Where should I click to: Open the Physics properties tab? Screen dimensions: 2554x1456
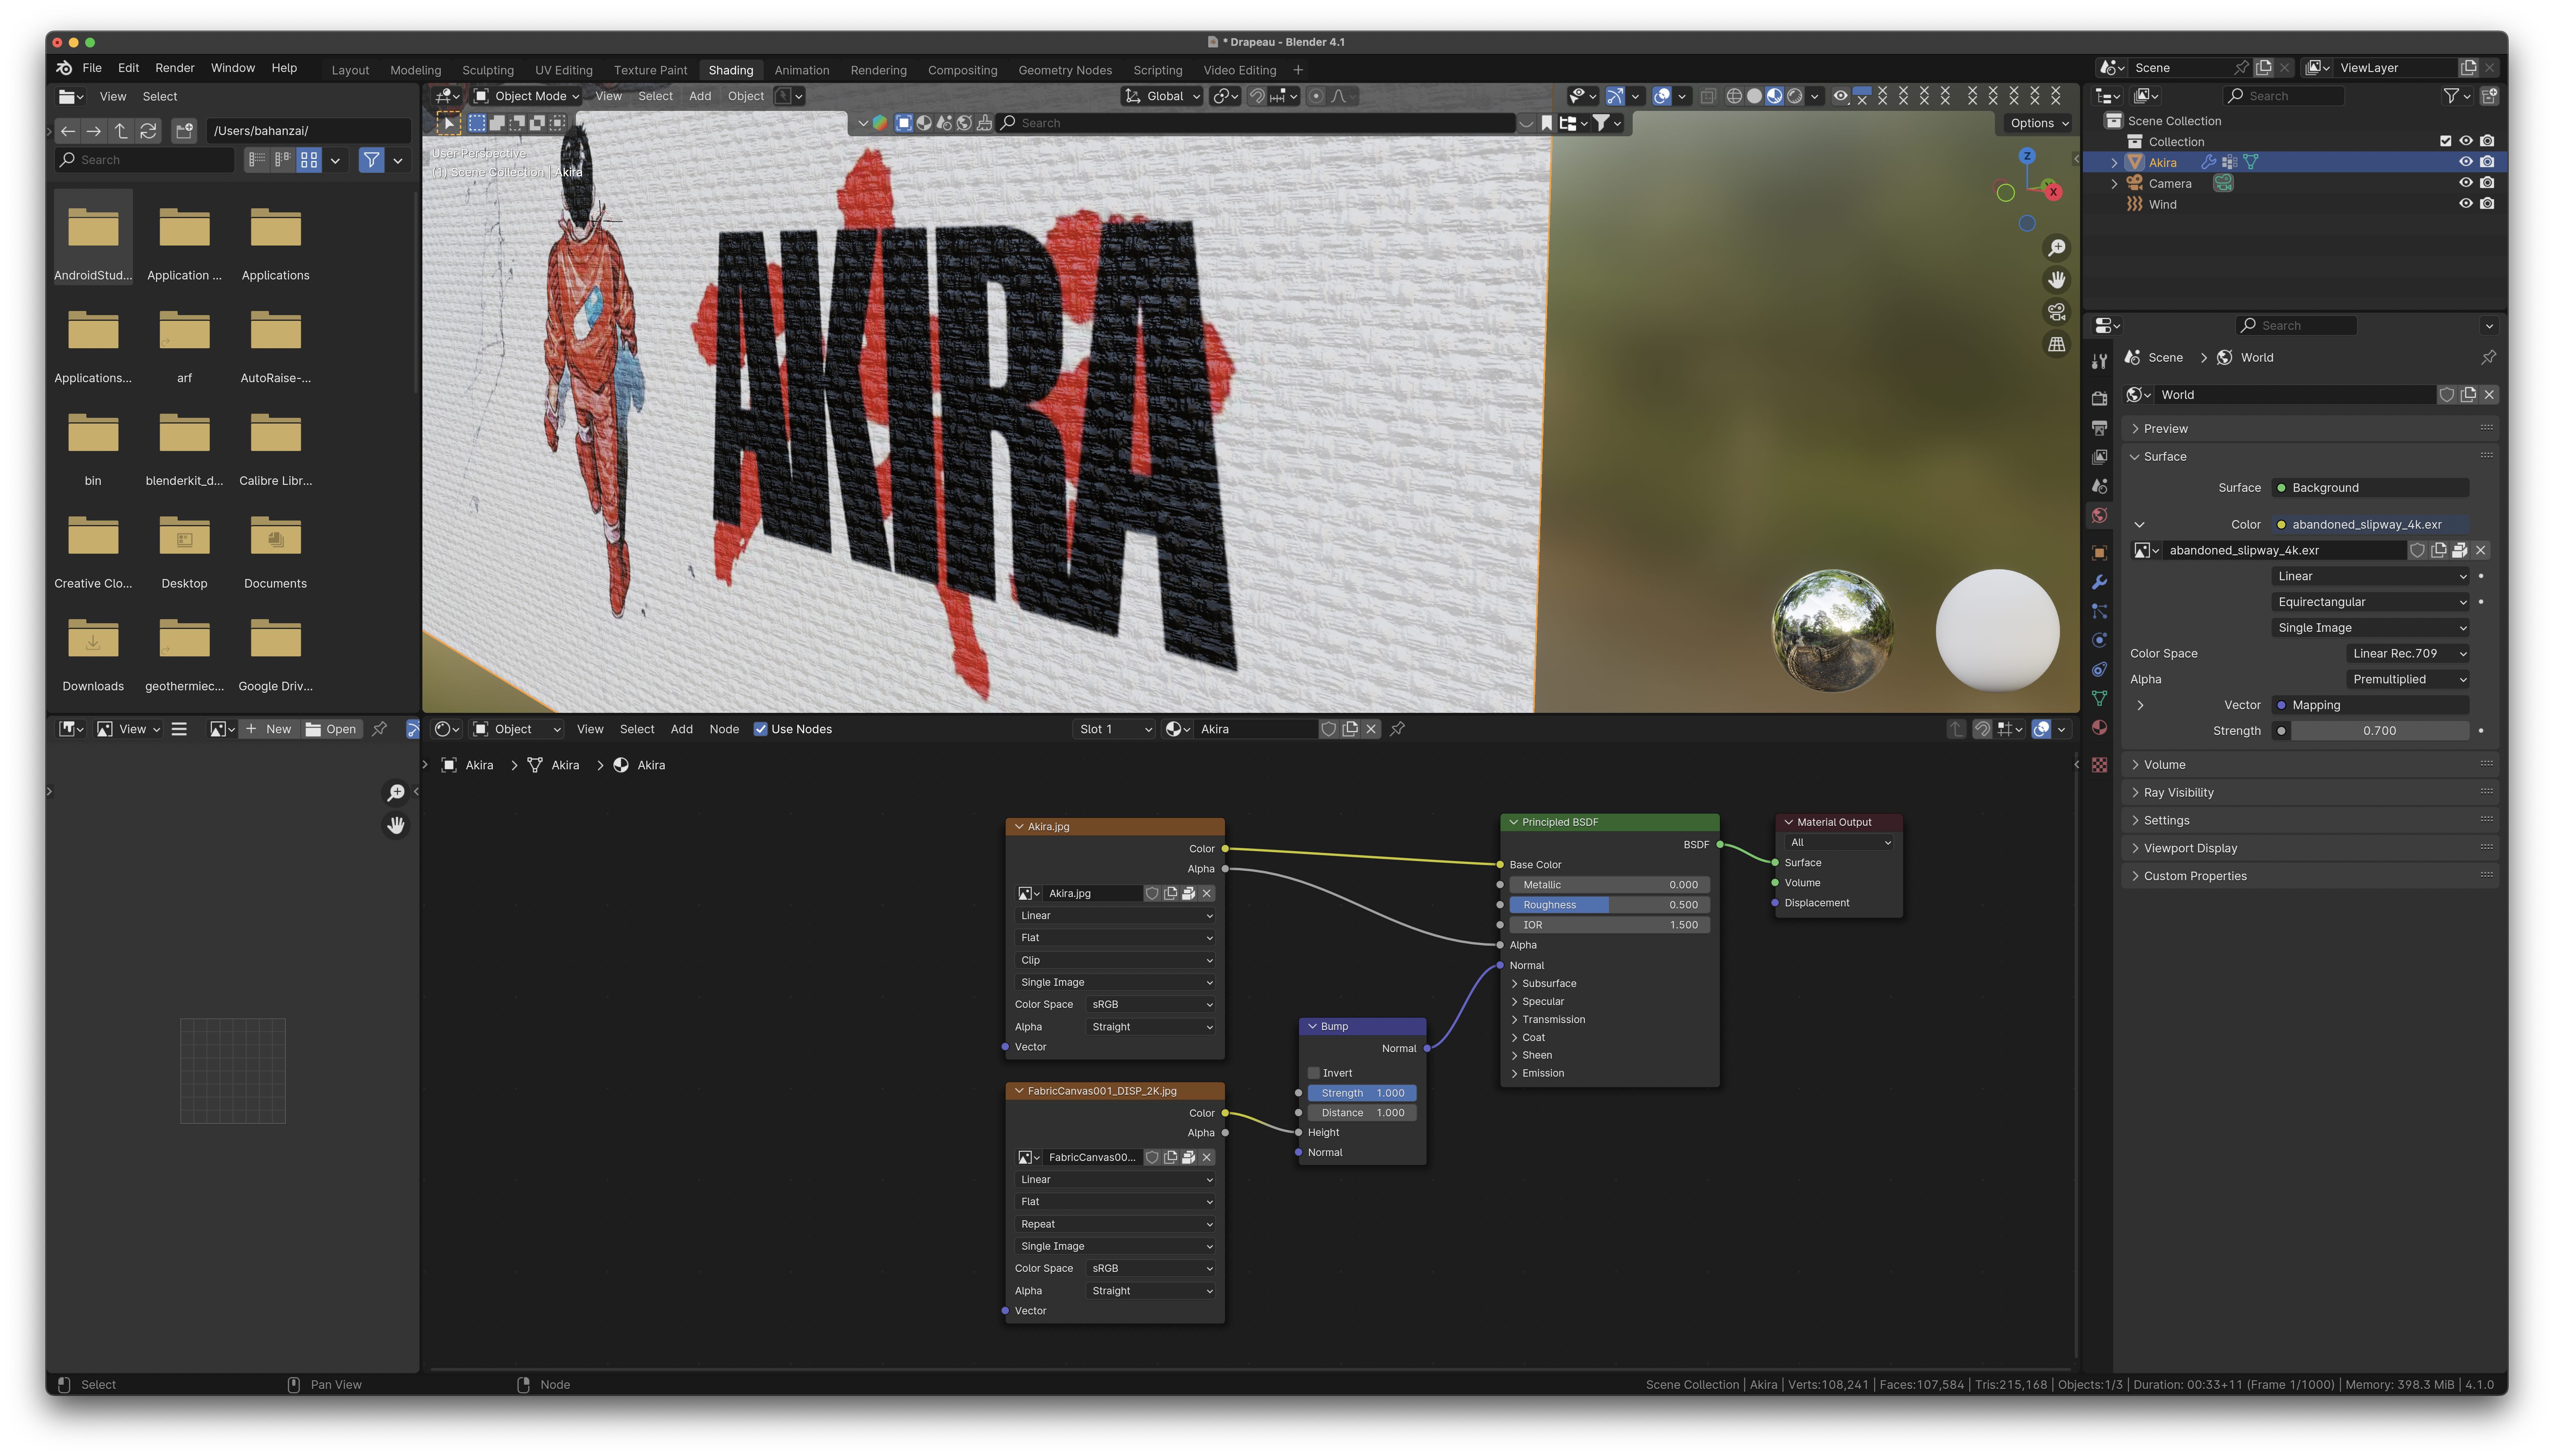tap(2099, 640)
